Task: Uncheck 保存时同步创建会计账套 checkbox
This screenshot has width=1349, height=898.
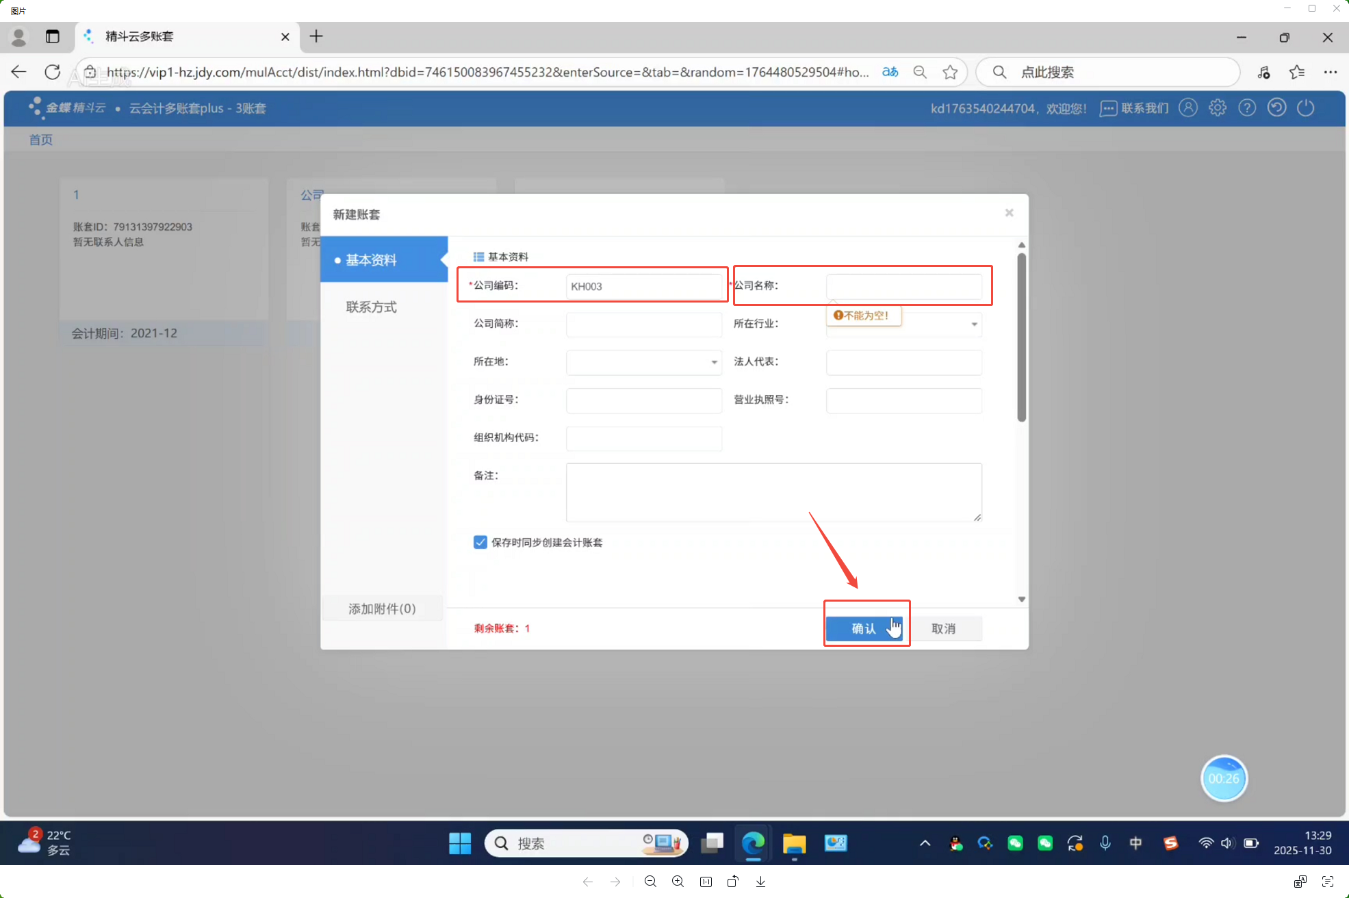Action: click(x=480, y=542)
